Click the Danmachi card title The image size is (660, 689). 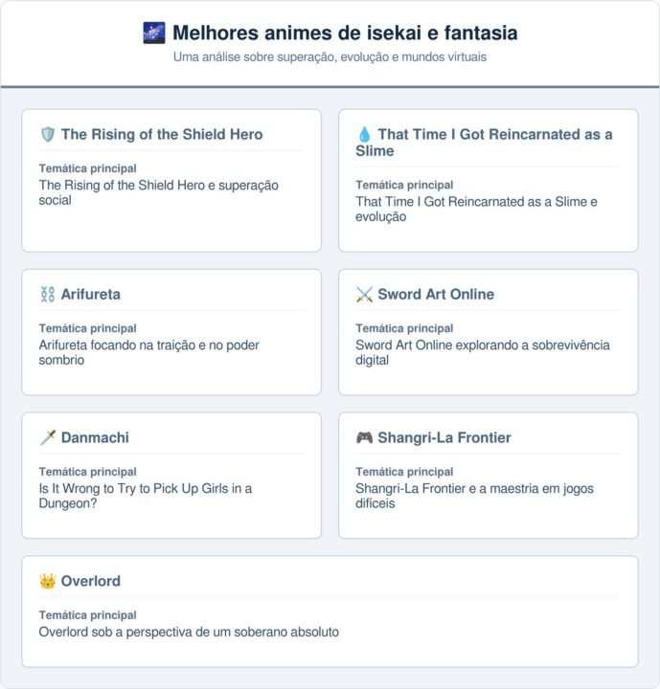point(94,438)
